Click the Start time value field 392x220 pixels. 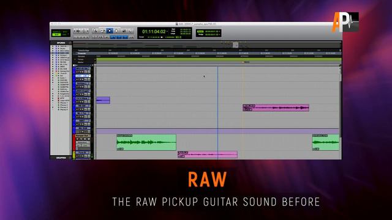[185, 29]
